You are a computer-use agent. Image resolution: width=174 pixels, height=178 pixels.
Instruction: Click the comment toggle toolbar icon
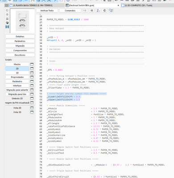tap(98, 11)
